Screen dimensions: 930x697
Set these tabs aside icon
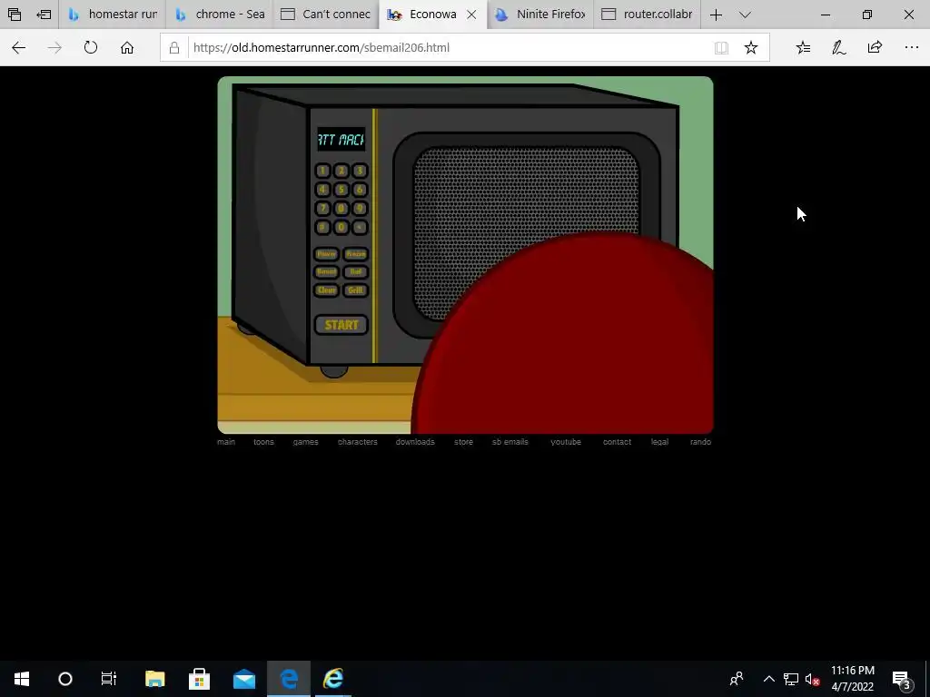(44, 15)
